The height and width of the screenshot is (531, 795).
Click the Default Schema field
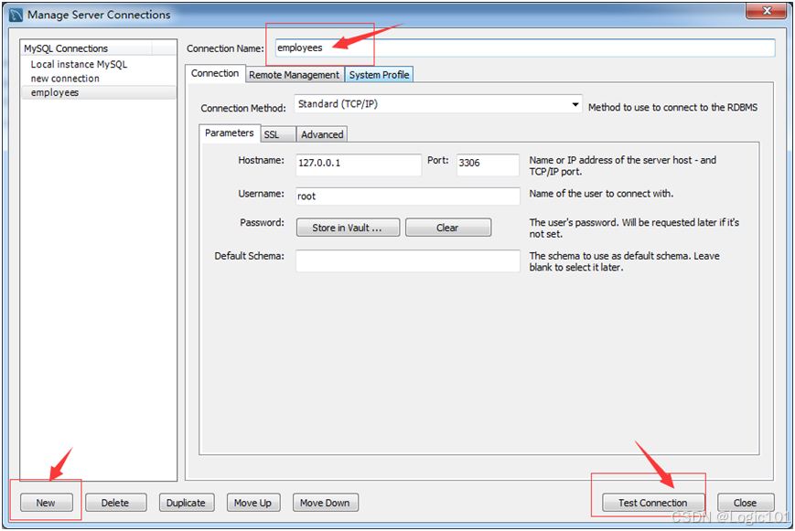point(408,260)
